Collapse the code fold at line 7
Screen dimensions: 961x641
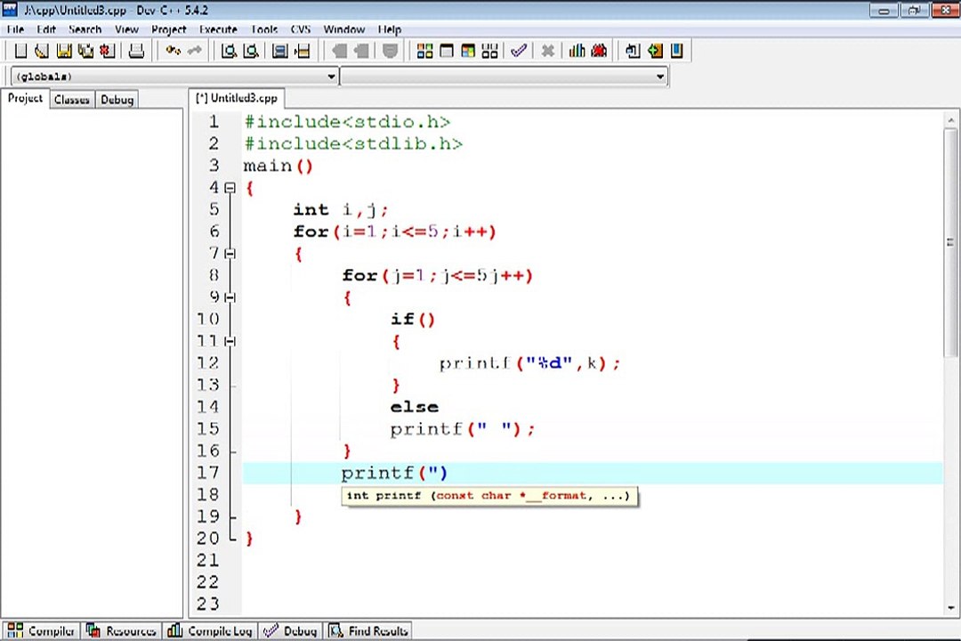pyautogui.click(x=230, y=254)
